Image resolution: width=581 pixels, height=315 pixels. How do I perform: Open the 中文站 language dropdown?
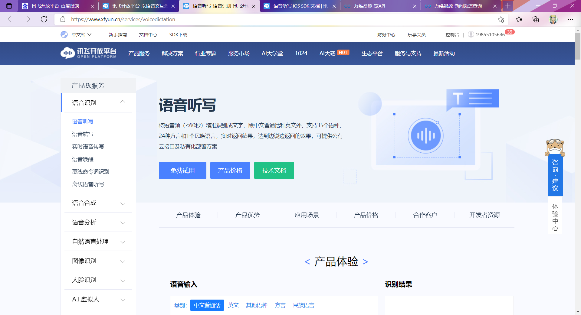coord(81,34)
